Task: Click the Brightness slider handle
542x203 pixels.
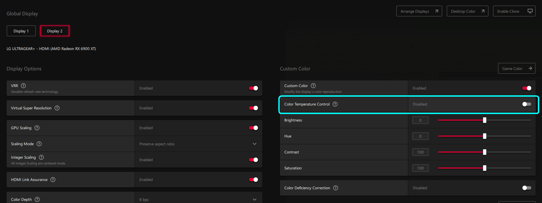Action: tap(485, 120)
